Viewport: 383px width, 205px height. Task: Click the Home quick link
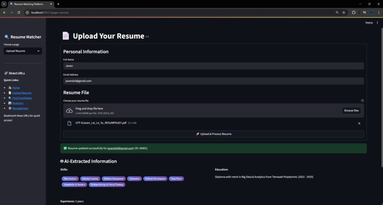coord(16,88)
